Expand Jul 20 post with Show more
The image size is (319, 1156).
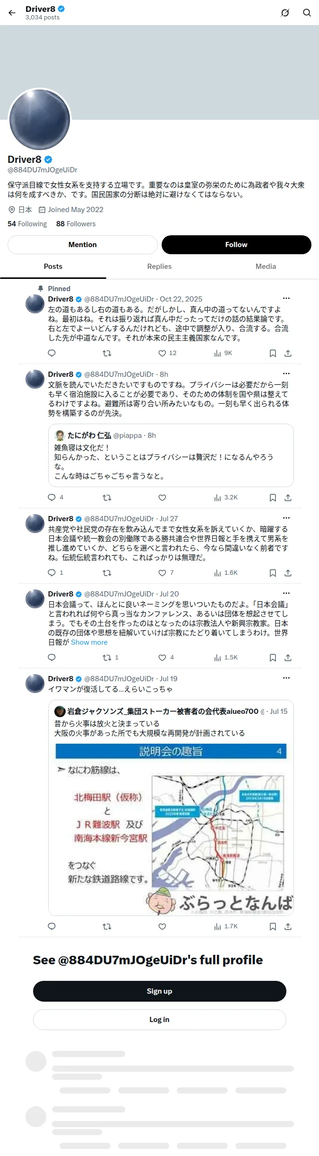89,642
